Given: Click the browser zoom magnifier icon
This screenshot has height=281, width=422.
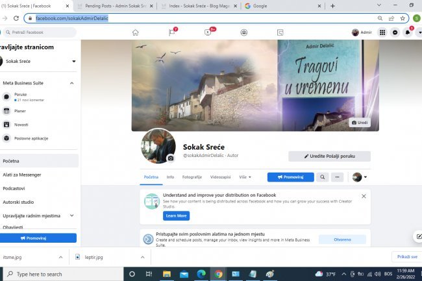Looking at the screenshot, I should point(380,18).
